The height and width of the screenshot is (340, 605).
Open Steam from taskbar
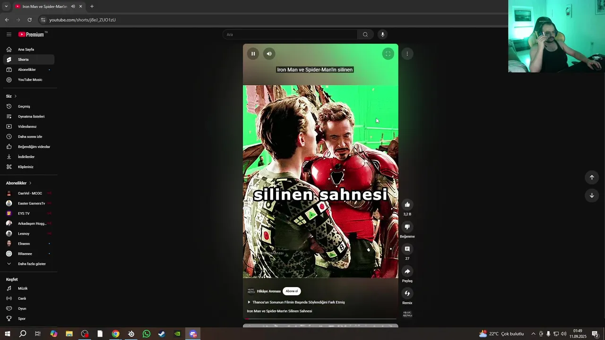[162, 334]
